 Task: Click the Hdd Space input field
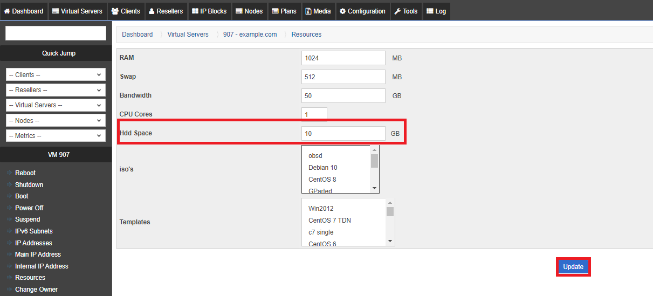click(343, 133)
